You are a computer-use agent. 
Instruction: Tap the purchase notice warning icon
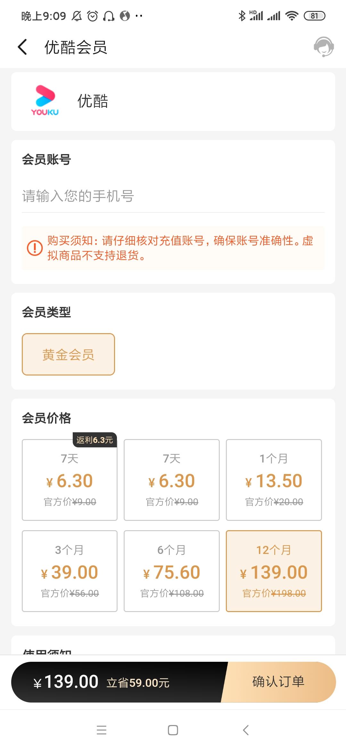pos(35,248)
